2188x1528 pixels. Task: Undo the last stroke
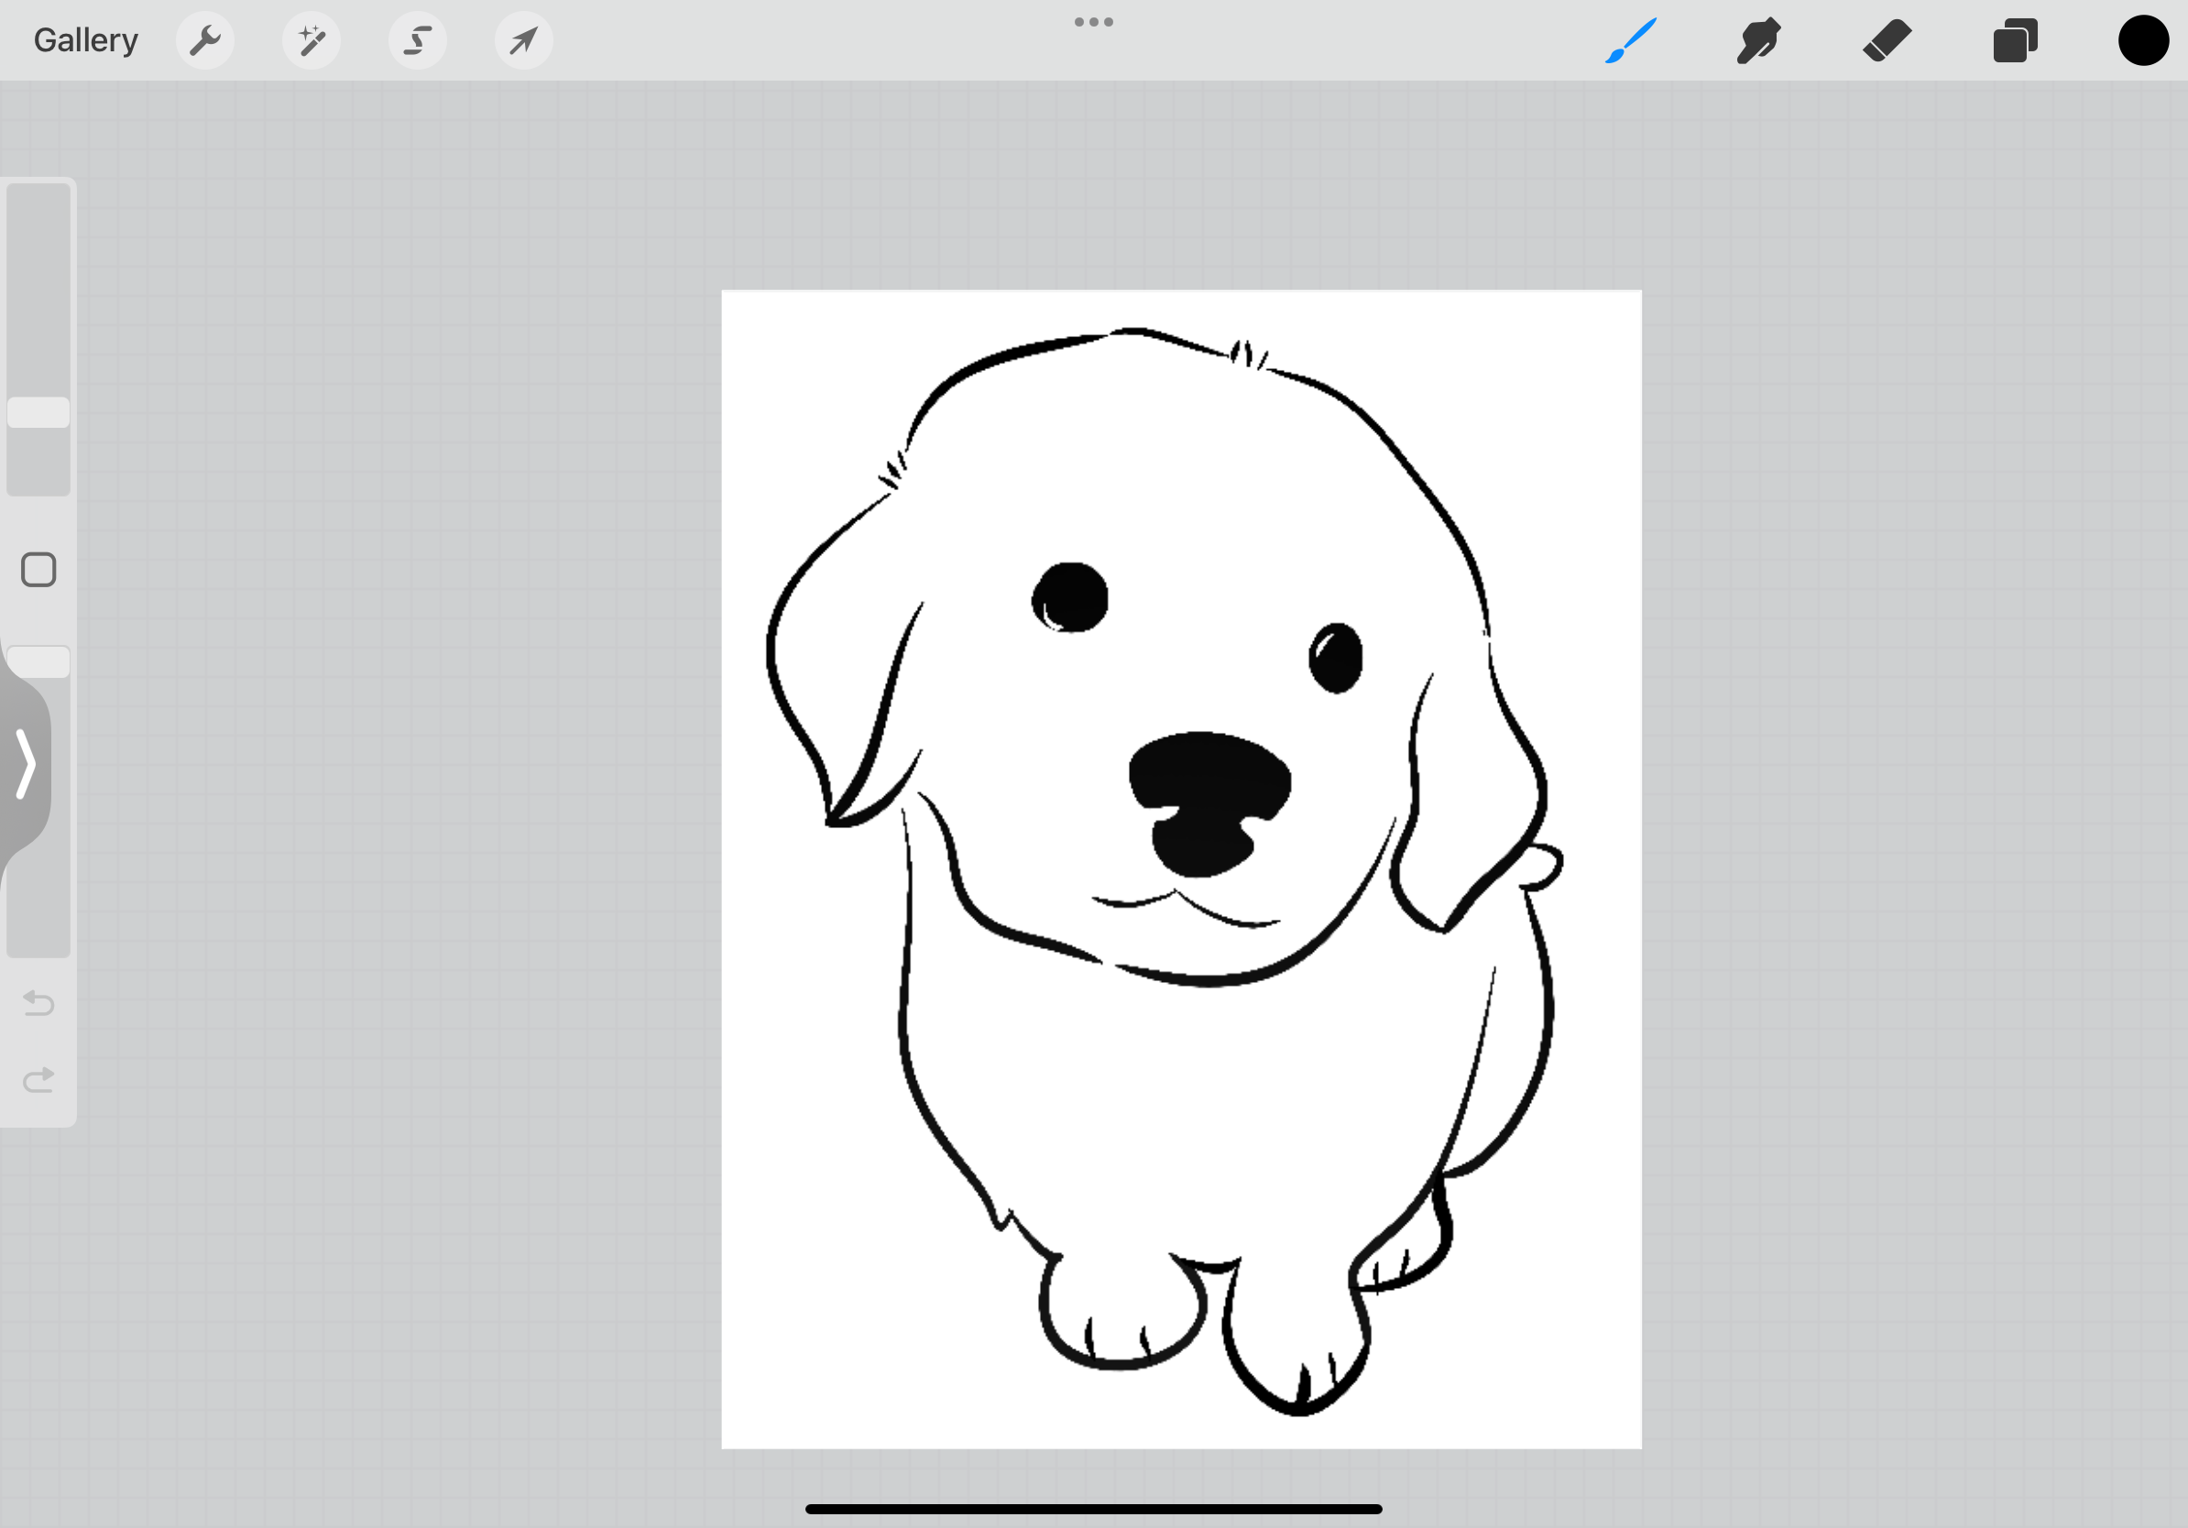pos(38,1003)
